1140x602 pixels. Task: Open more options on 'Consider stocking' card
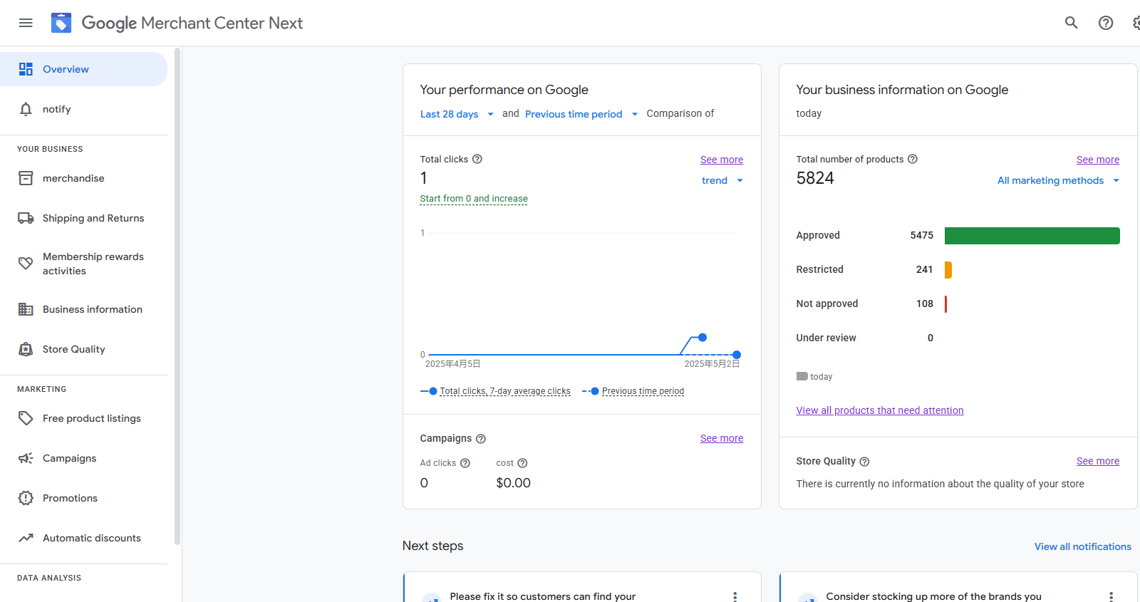[x=1111, y=596]
